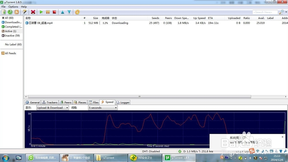
Task: Open the Windows Start button
Action: [x=5, y=158]
